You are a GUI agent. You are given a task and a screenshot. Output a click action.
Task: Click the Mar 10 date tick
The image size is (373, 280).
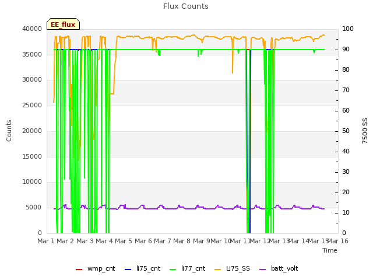(221, 241)
